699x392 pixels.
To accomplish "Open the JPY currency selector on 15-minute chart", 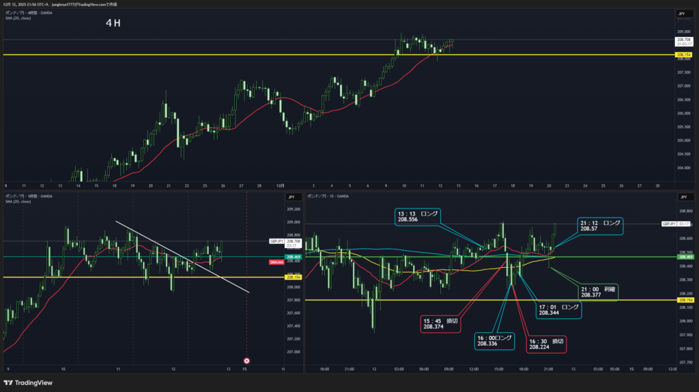I will [x=681, y=197].
